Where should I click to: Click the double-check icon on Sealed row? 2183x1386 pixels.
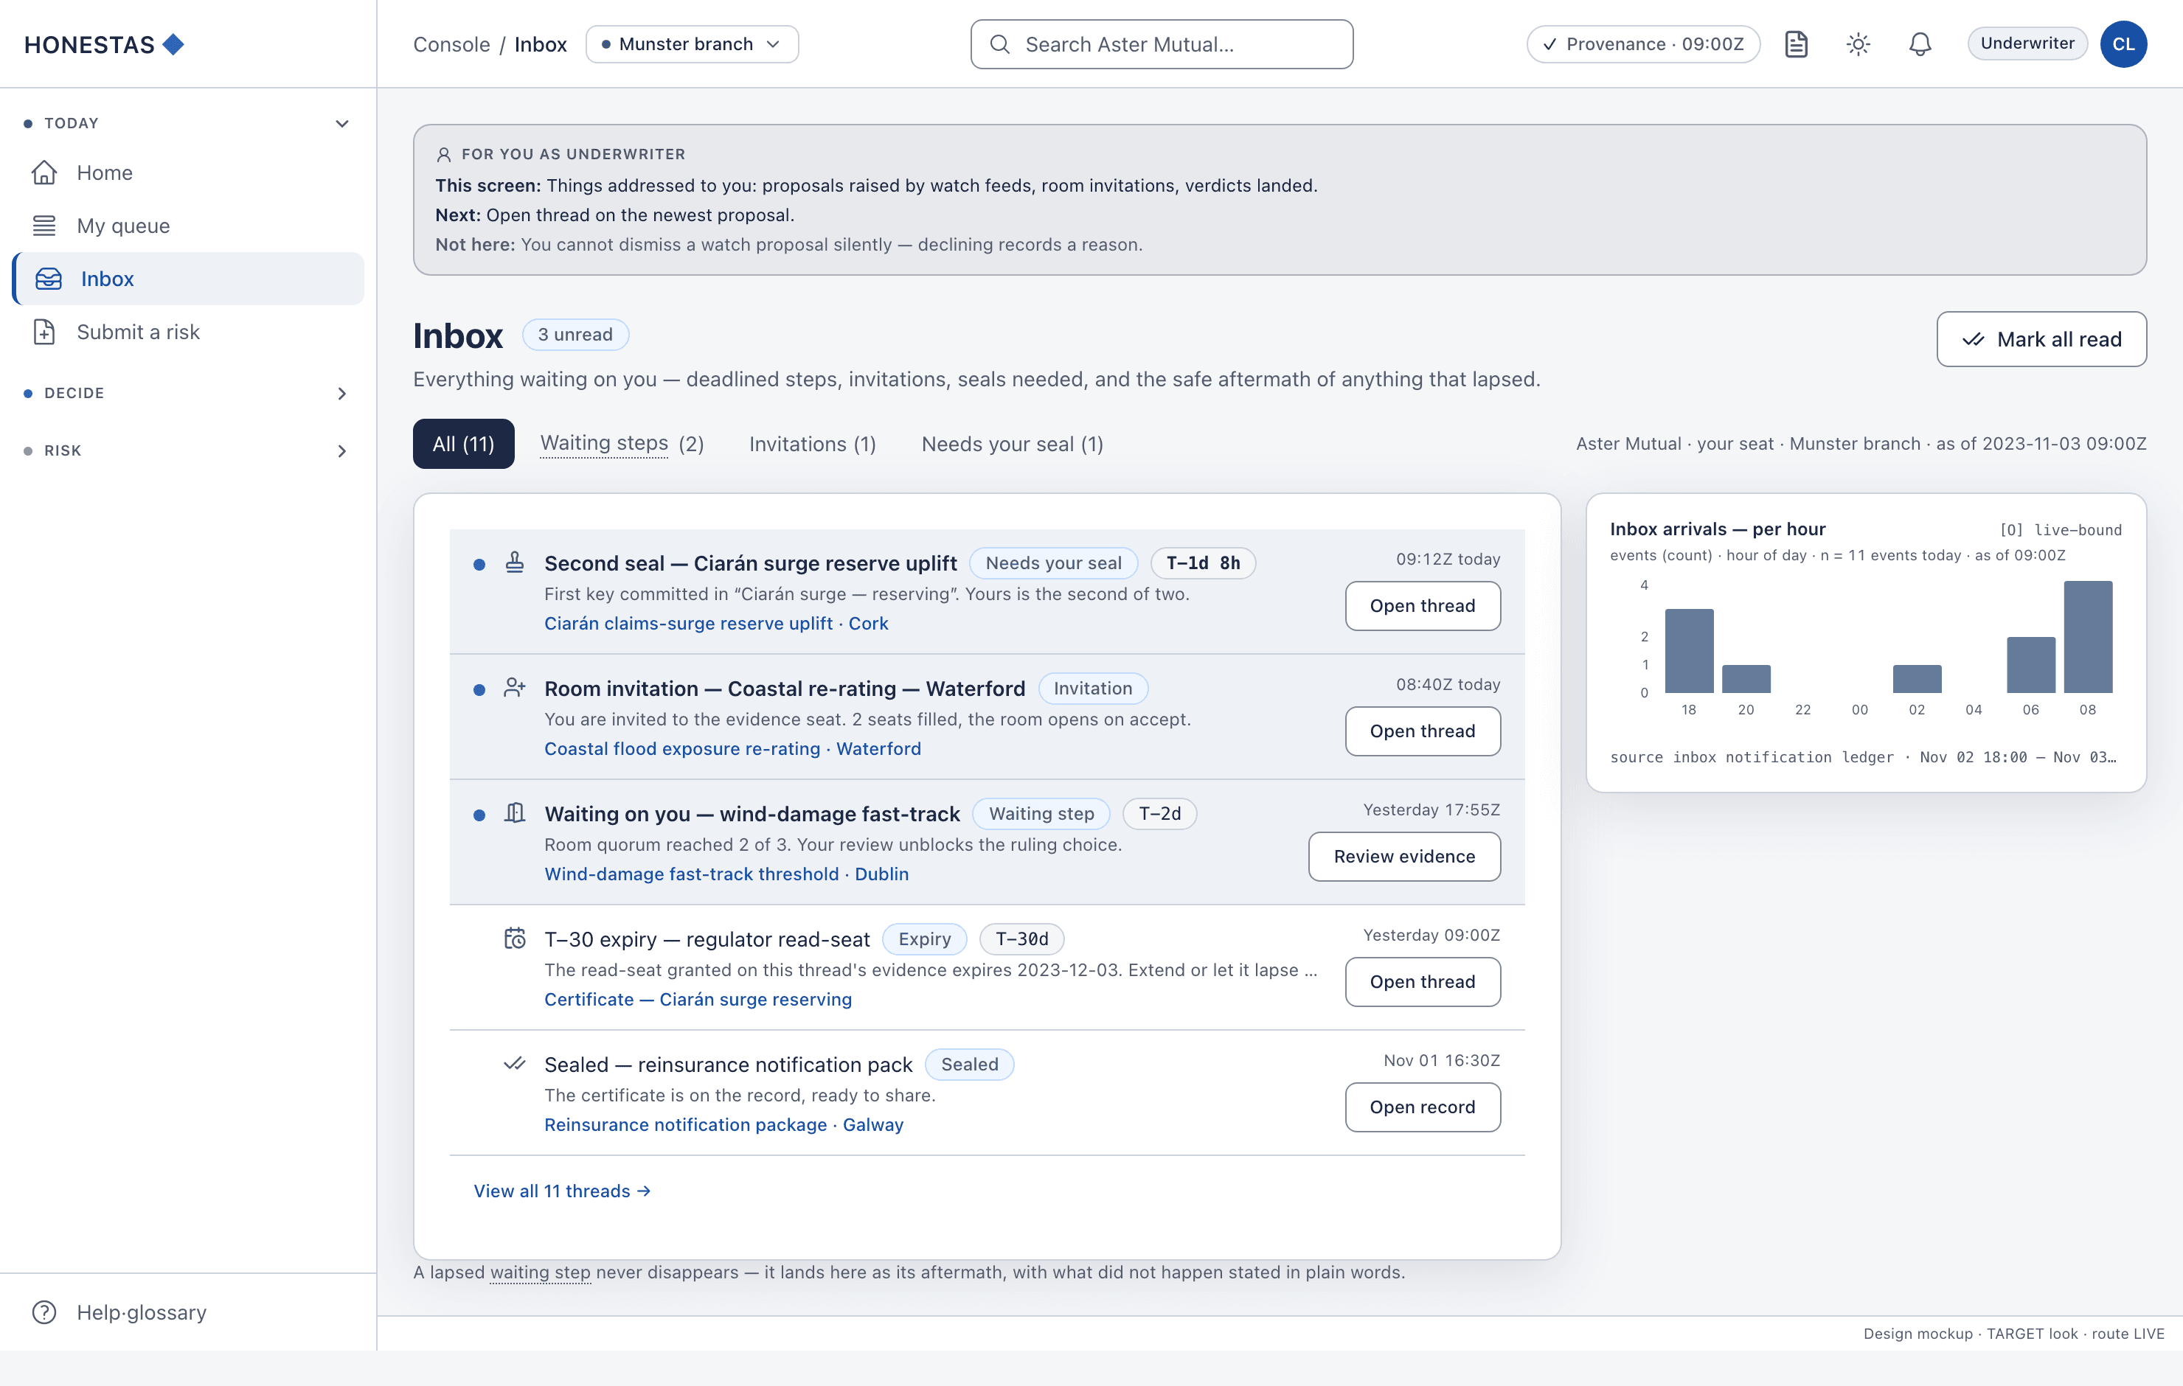(x=515, y=1063)
